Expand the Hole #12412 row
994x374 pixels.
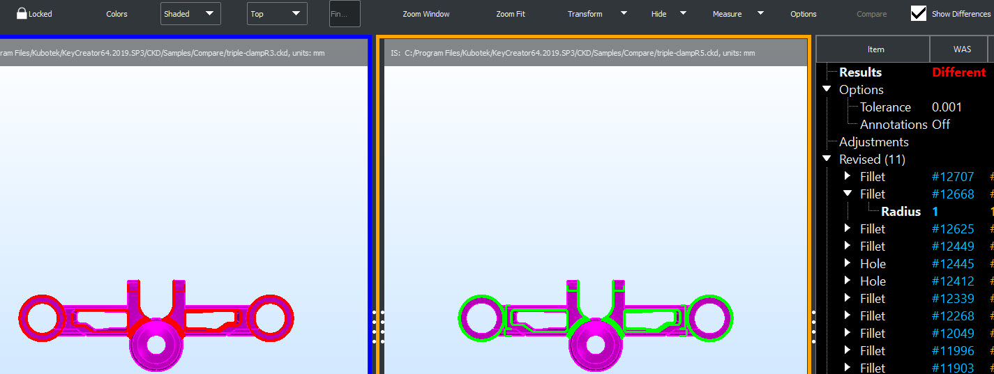pos(848,281)
